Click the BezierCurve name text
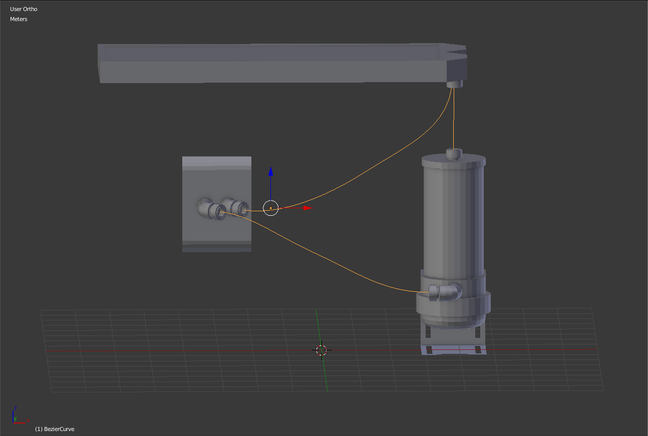Viewport: 648px width, 436px height. pos(54,429)
